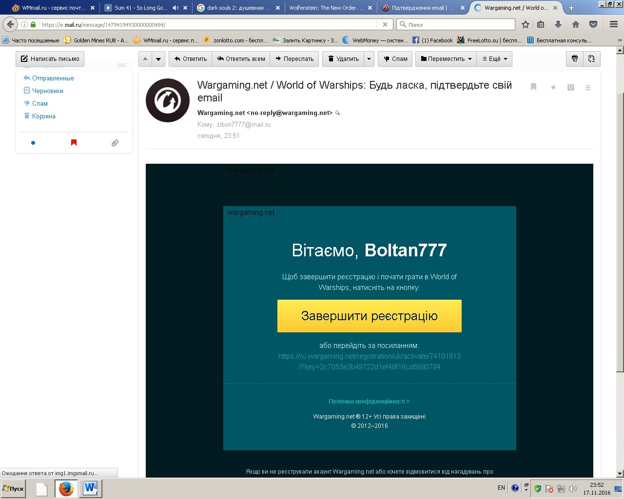
Task: Click the Ответить reply button
Action: click(190, 58)
